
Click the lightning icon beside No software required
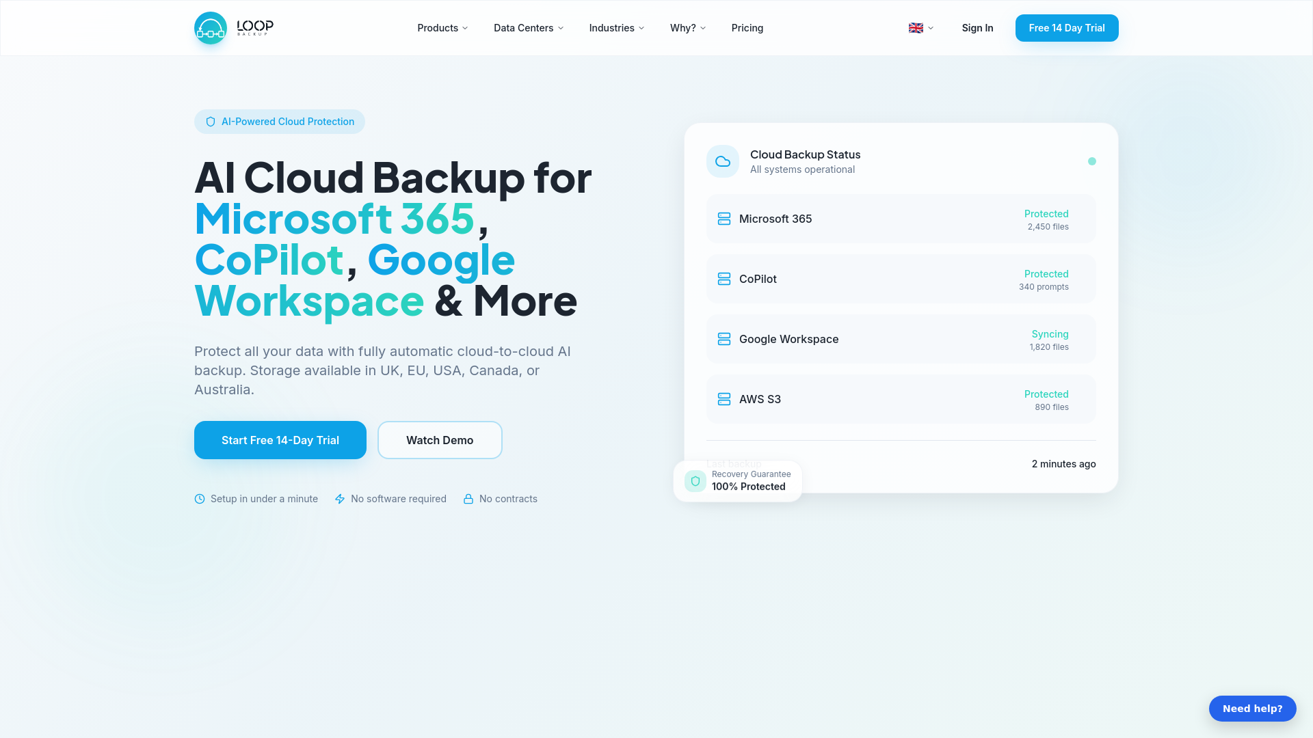point(340,499)
